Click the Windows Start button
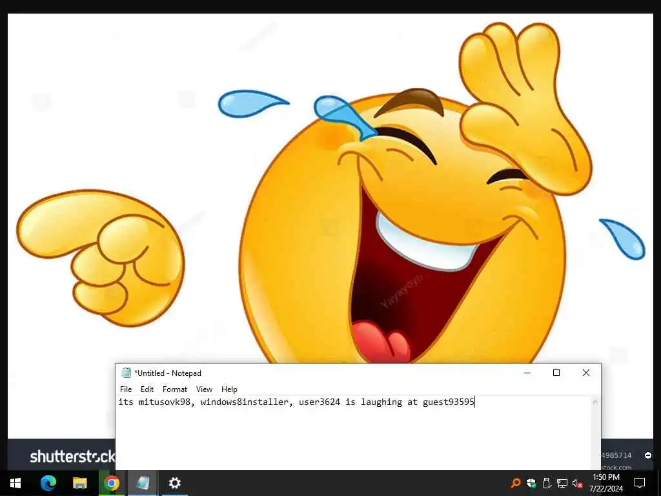This screenshot has width=661, height=496. [x=15, y=483]
